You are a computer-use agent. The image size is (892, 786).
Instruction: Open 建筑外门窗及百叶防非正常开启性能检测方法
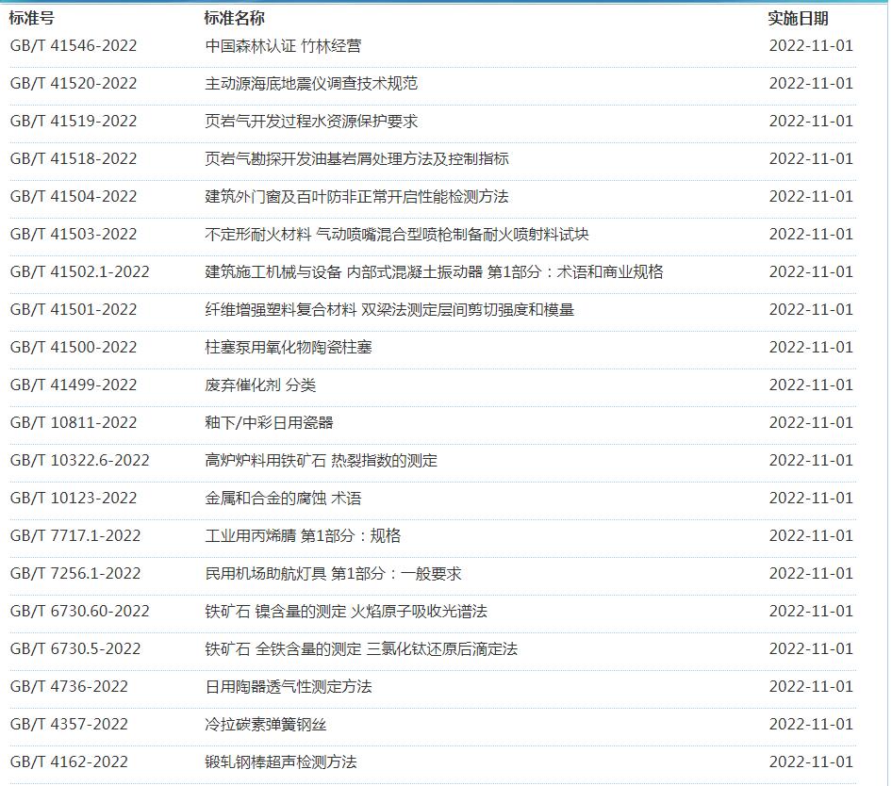click(356, 196)
